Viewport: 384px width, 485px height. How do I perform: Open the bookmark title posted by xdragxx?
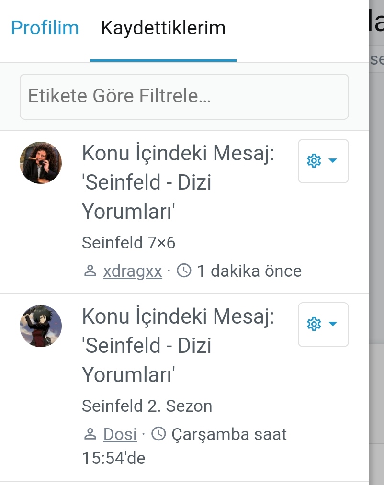coord(178,182)
